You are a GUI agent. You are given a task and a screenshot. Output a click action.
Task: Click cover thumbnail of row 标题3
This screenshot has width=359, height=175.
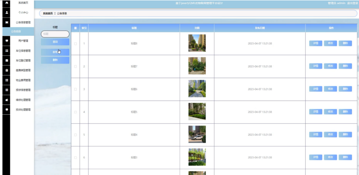click(197, 157)
